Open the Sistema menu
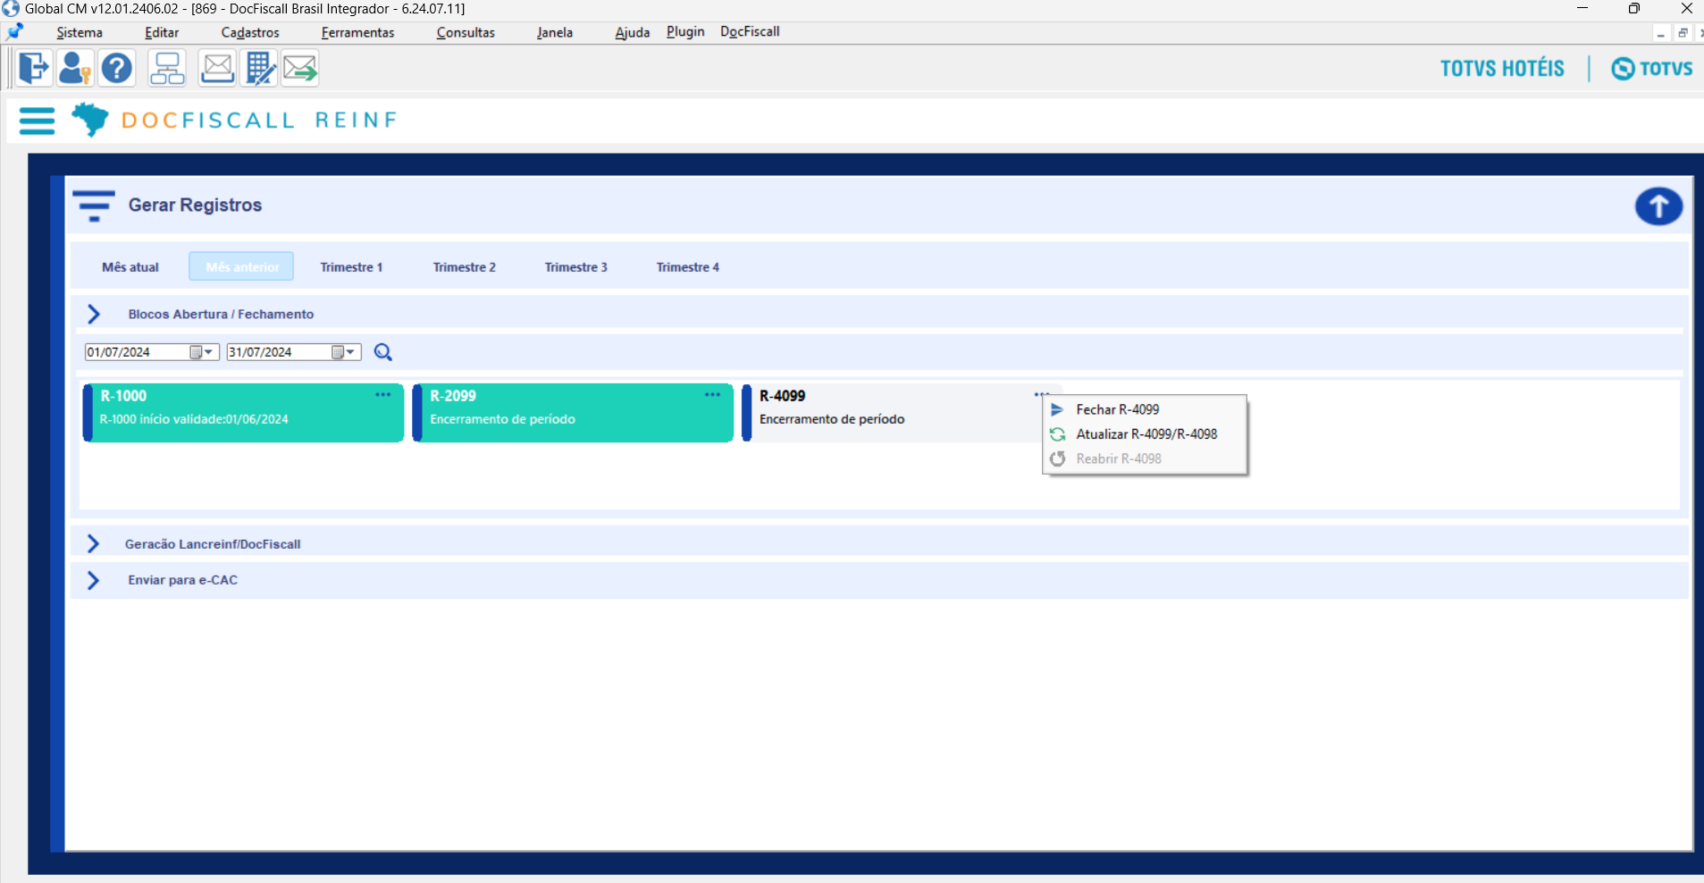This screenshot has width=1704, height=883. click(80, 33)
